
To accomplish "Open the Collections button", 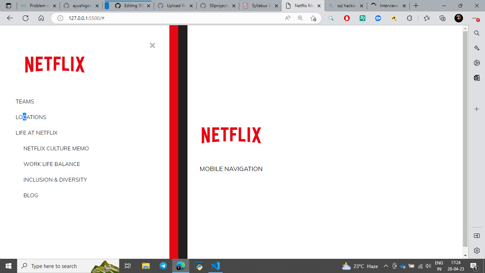I will [x=442, y=18].
